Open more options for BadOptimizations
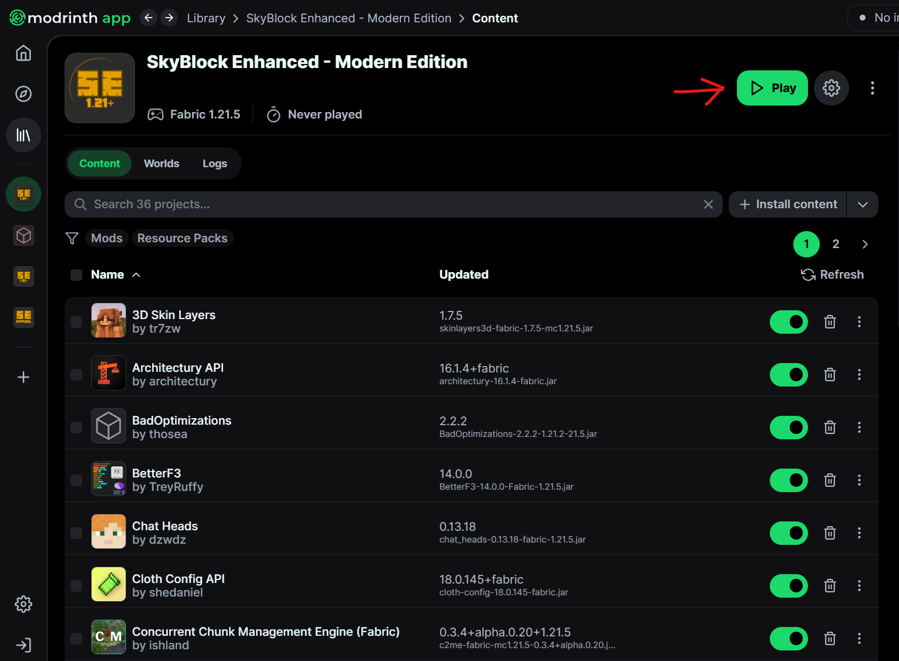Image resolution: width=899 pixels, height=661 pixels. pos(859,427)
